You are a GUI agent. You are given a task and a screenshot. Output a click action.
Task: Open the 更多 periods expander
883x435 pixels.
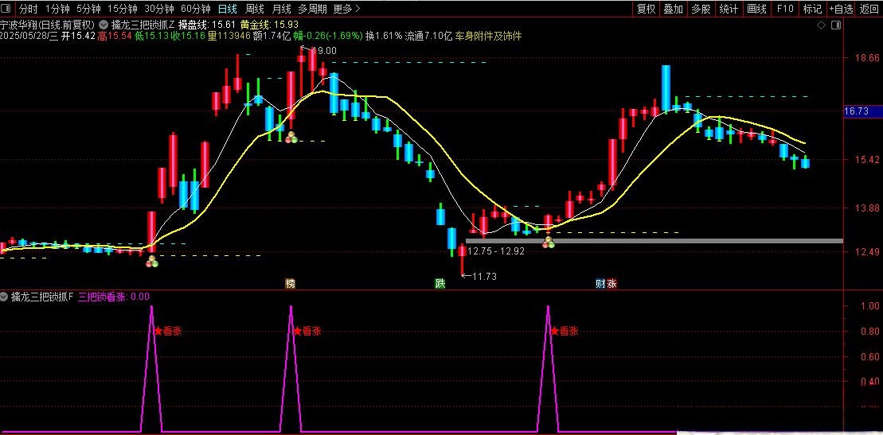pos(346,9)
